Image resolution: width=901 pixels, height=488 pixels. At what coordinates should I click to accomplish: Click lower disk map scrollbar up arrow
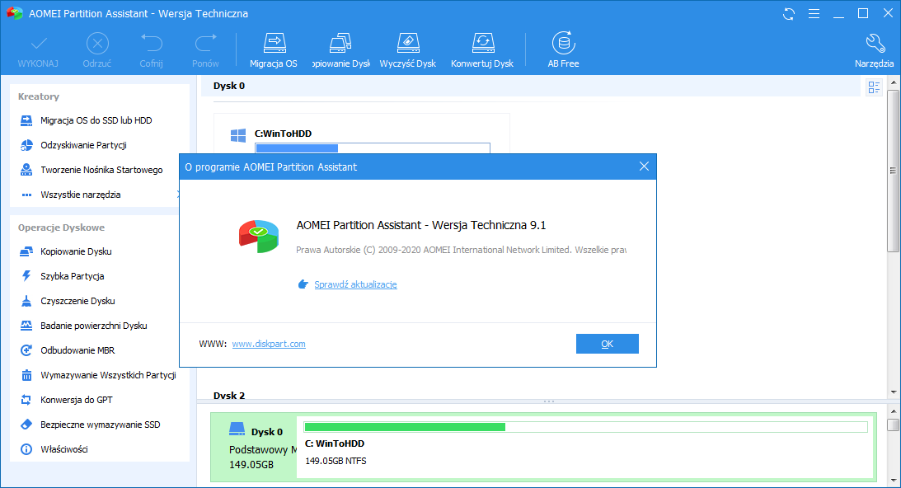[893, 411]
